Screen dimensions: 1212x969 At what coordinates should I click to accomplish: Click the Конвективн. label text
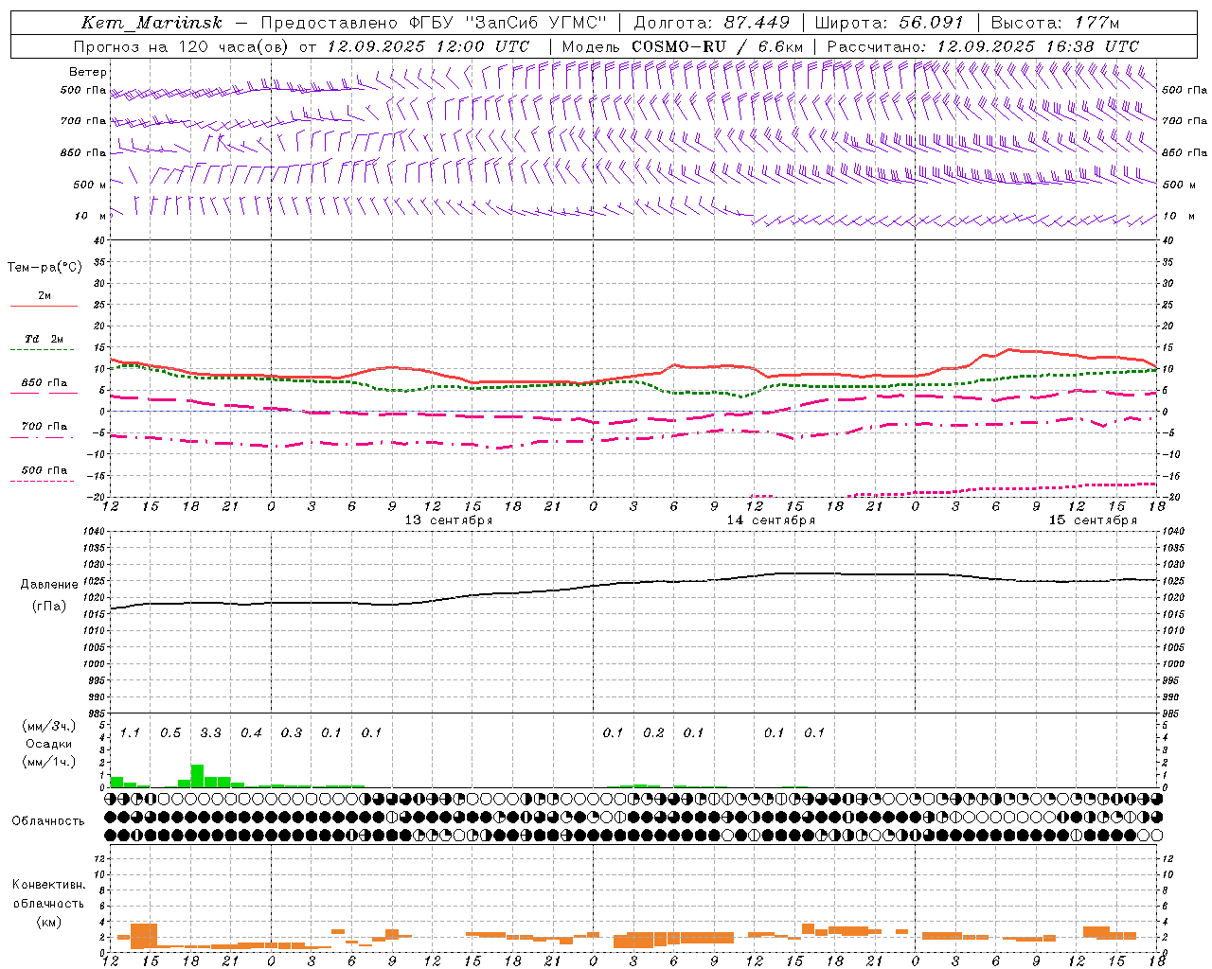tap(48, 885)
